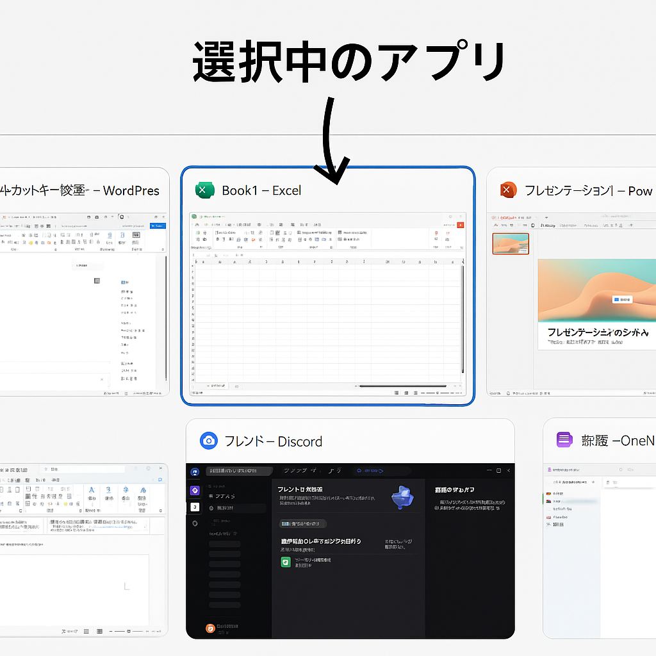The height and width of the screenshot is (656, 656).
Task: Click the blue Discord window icon
Action: [208, 441]
